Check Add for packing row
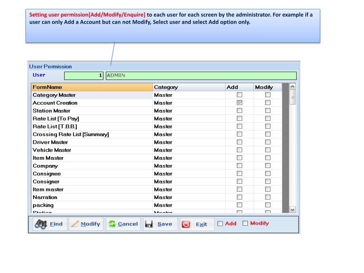This screenshot has width=364, height=273. (239, 205)
